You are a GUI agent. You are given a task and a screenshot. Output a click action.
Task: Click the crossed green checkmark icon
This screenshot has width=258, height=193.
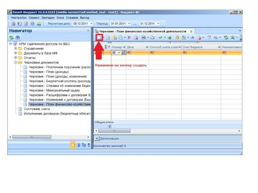170,38
